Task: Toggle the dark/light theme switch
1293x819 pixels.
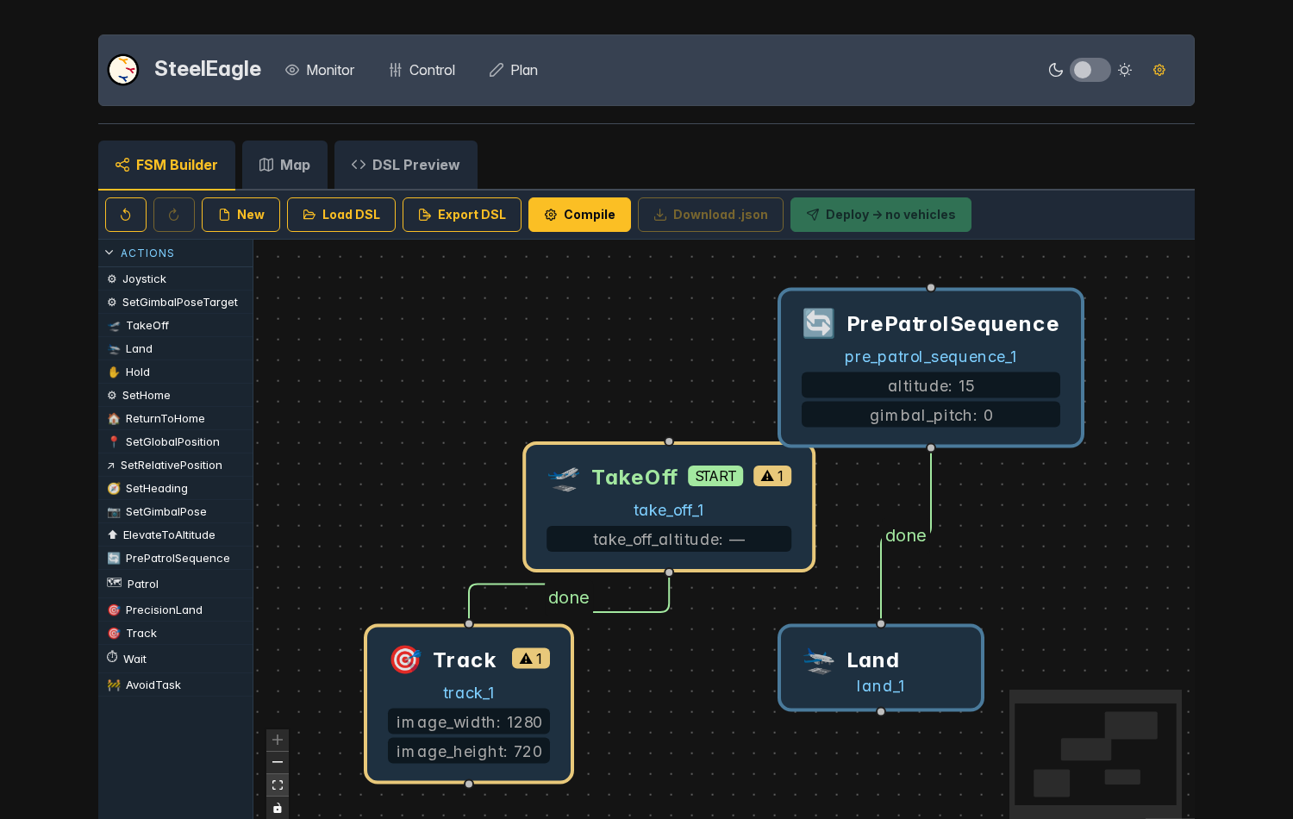Action: click(1090, 70)
